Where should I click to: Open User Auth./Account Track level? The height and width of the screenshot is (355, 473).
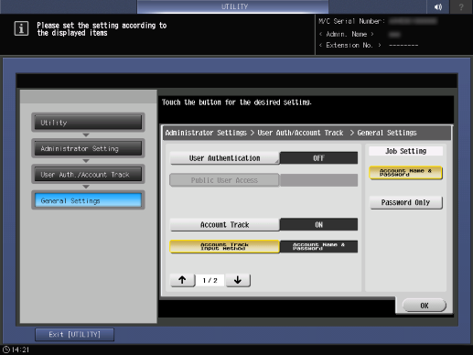coord(88,175)
